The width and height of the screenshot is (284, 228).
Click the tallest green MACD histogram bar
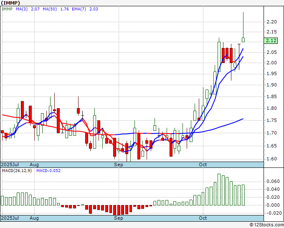pos(219,190)
